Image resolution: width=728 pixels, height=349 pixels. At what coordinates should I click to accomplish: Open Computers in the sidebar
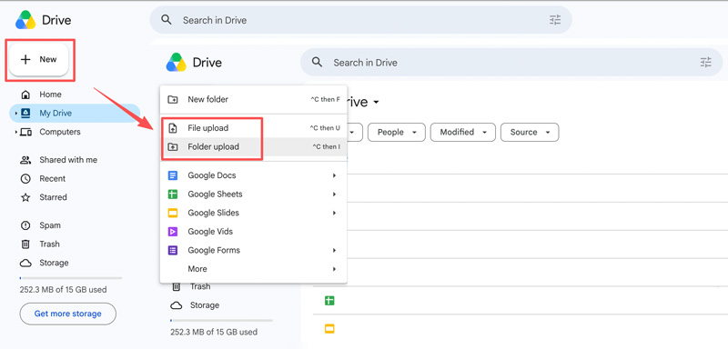(x=60, y=132)
